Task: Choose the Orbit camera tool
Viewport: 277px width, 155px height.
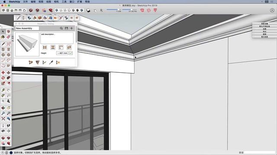Action: (3, 108)
